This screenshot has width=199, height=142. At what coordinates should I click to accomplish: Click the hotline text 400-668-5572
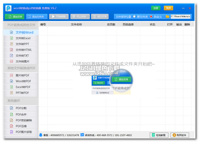[105, 135]
